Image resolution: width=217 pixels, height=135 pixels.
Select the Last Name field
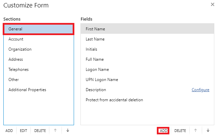click(147, 39)
